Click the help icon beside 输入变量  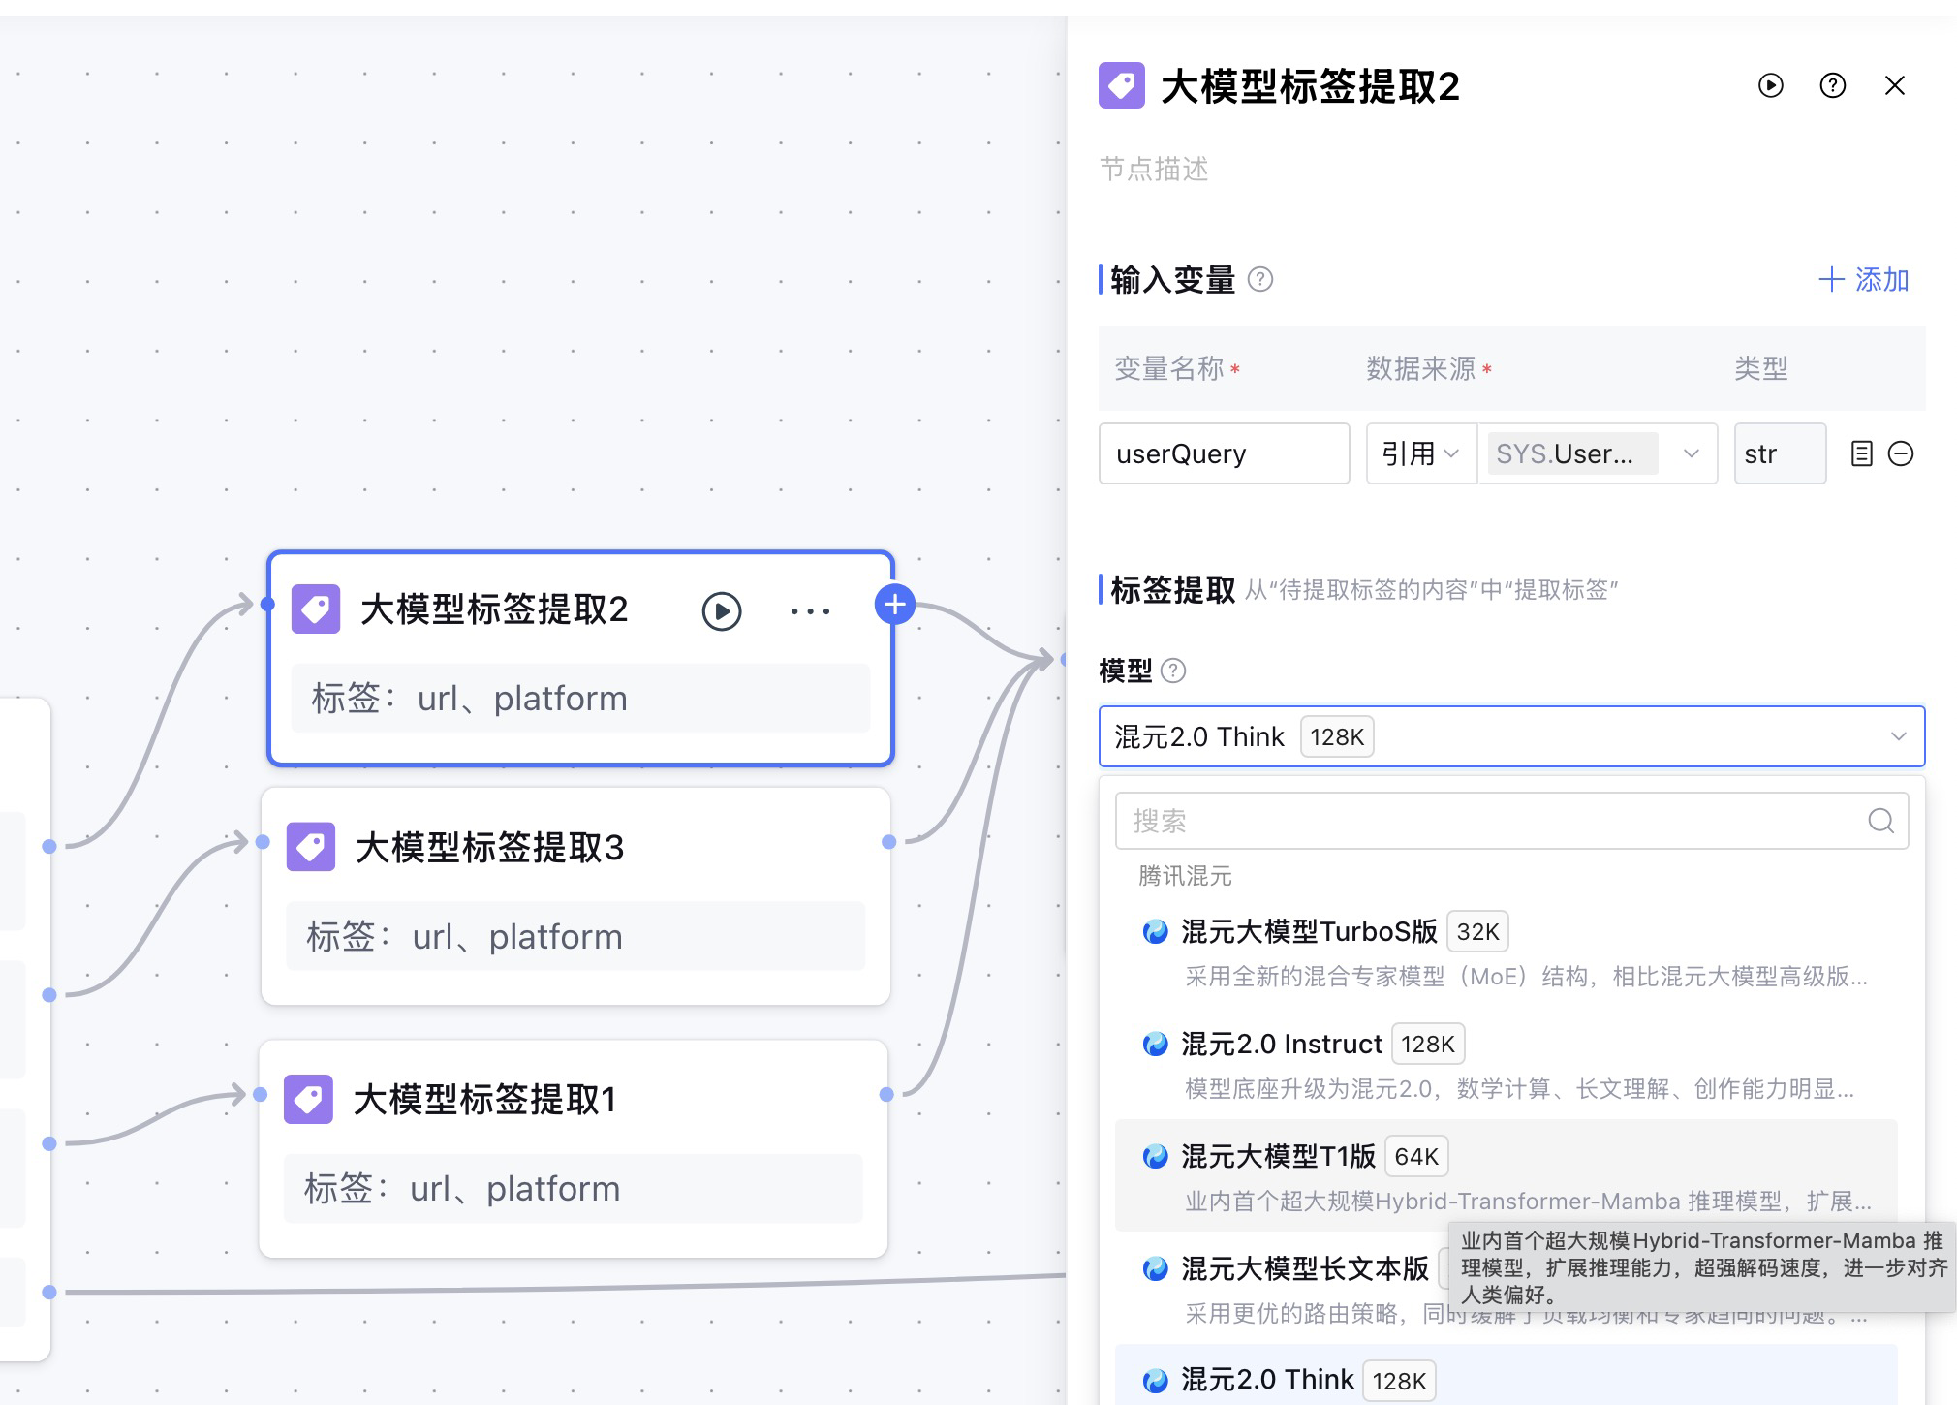pyautogui.click(x=1259, y=280)
